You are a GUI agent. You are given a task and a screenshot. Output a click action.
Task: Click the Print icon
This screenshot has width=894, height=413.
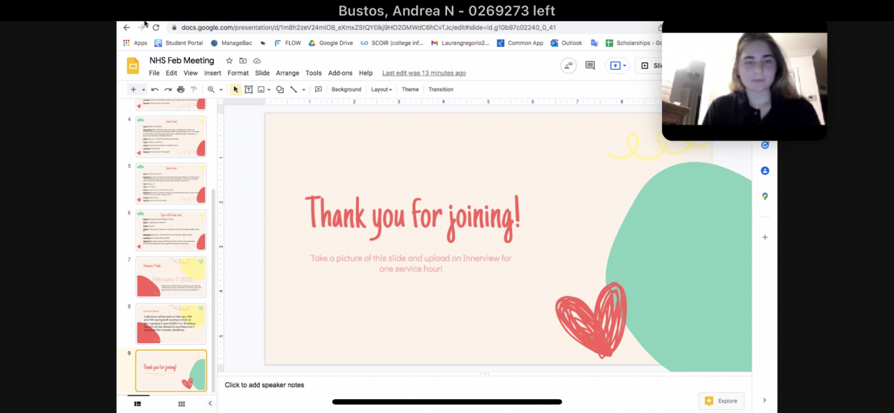pos(181,89)
